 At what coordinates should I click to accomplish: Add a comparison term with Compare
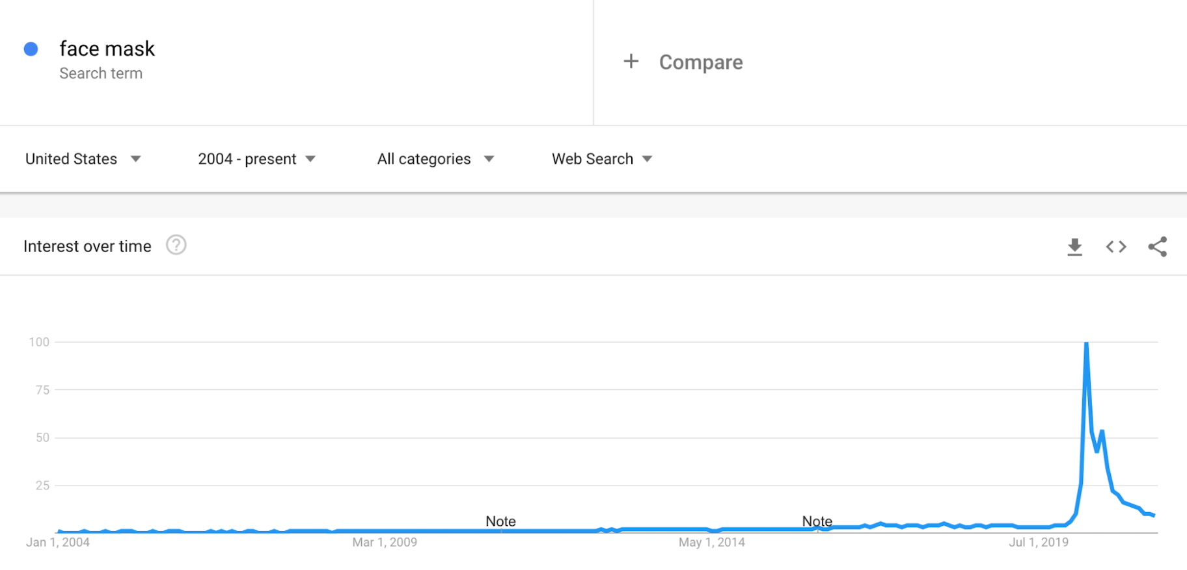click(x=701, y=62)
